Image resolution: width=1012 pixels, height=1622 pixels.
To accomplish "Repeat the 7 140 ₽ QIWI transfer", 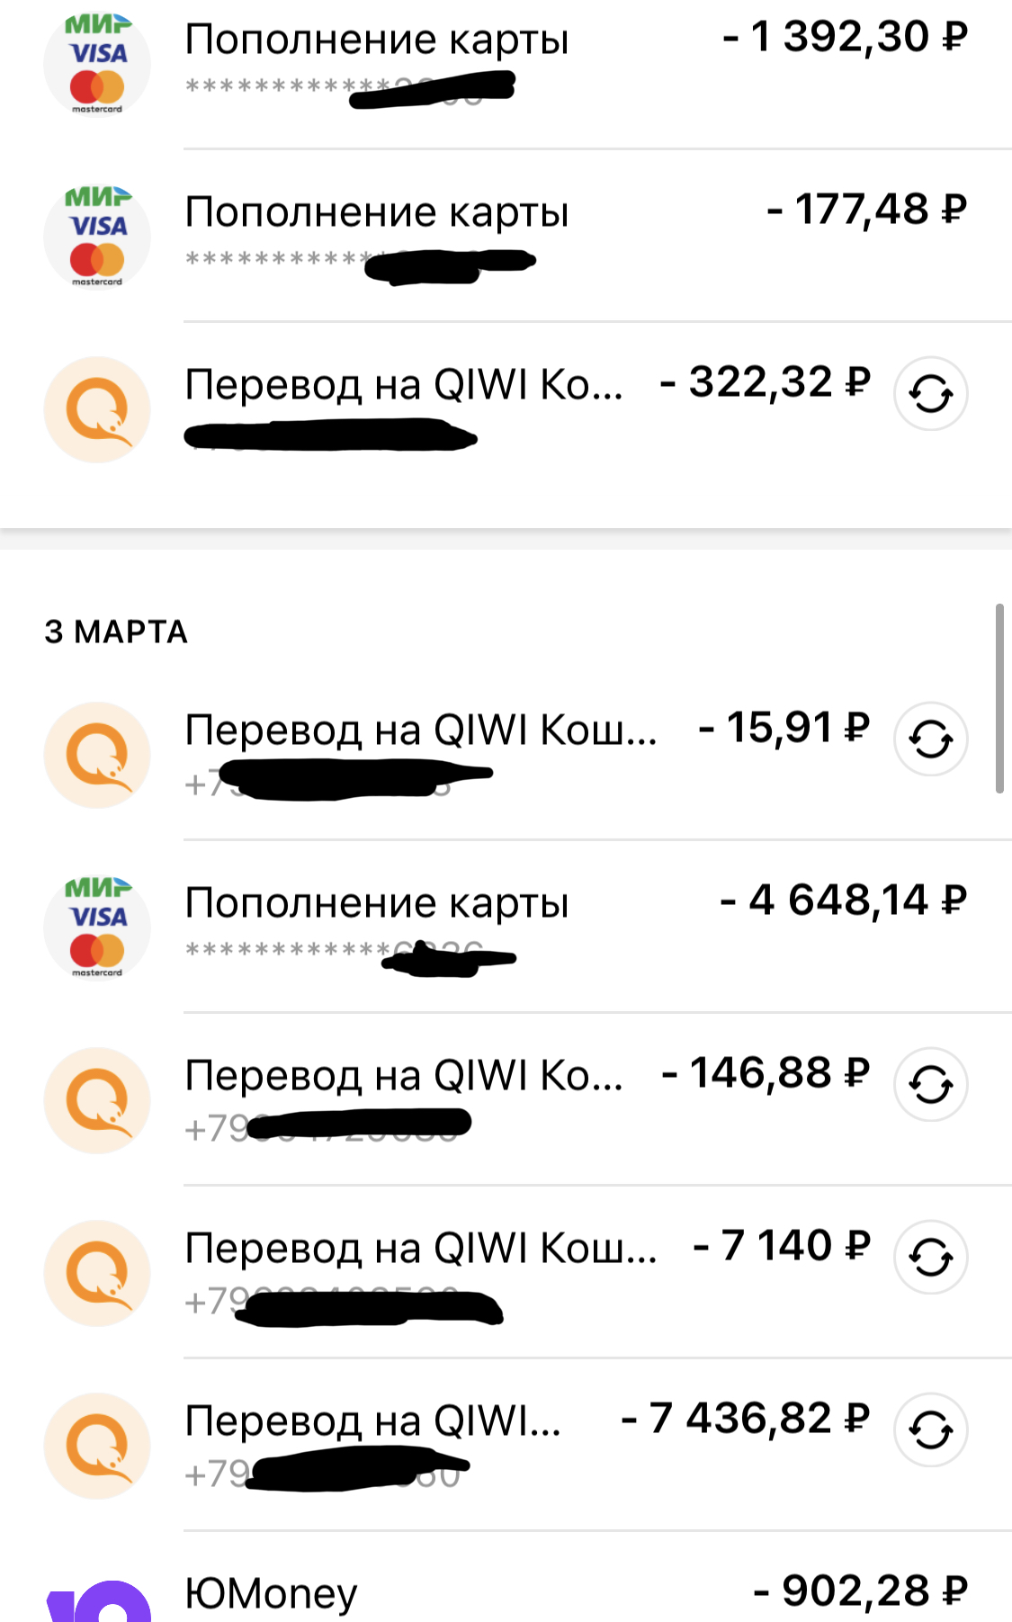I will click(930, 1257).
